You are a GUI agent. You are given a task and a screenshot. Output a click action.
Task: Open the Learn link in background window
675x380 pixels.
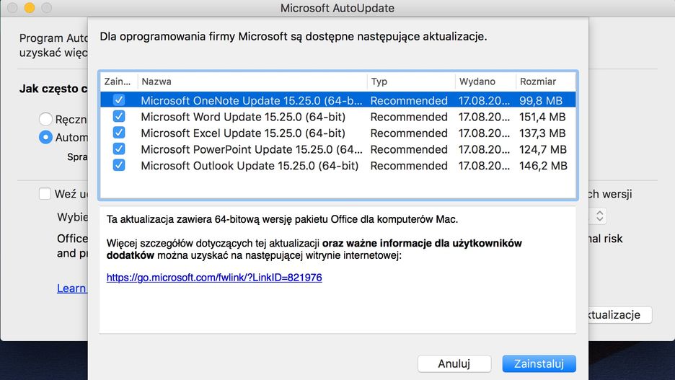(x=72, y=288)
